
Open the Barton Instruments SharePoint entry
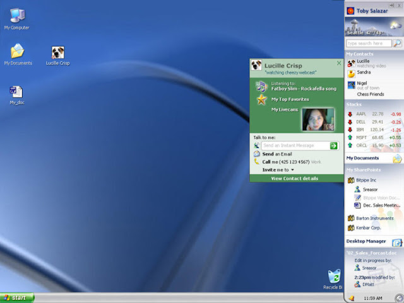pyautogui.click(x=371, y=218)
